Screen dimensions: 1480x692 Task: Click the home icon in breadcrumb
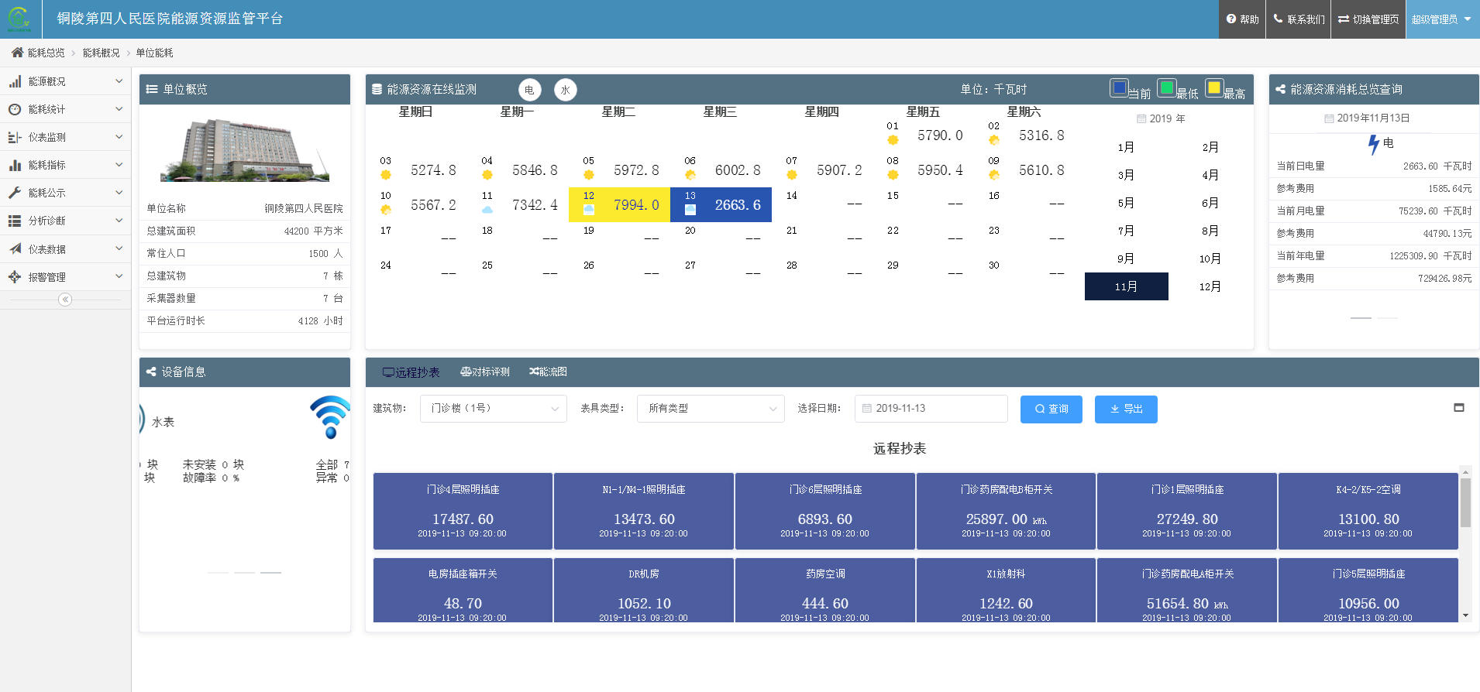17,53
